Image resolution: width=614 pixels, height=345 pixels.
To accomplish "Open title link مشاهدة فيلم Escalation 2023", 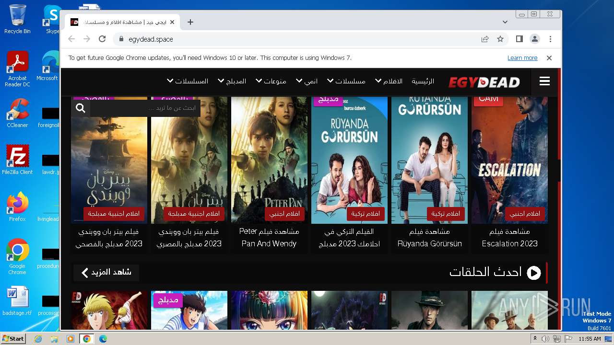I will pos(509,238).
